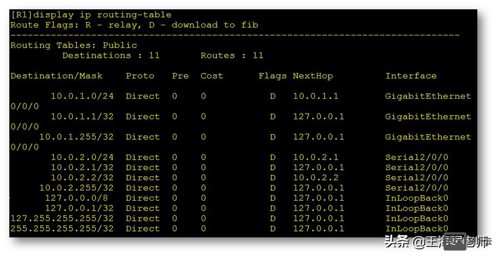Click the Flags column header

272,76
